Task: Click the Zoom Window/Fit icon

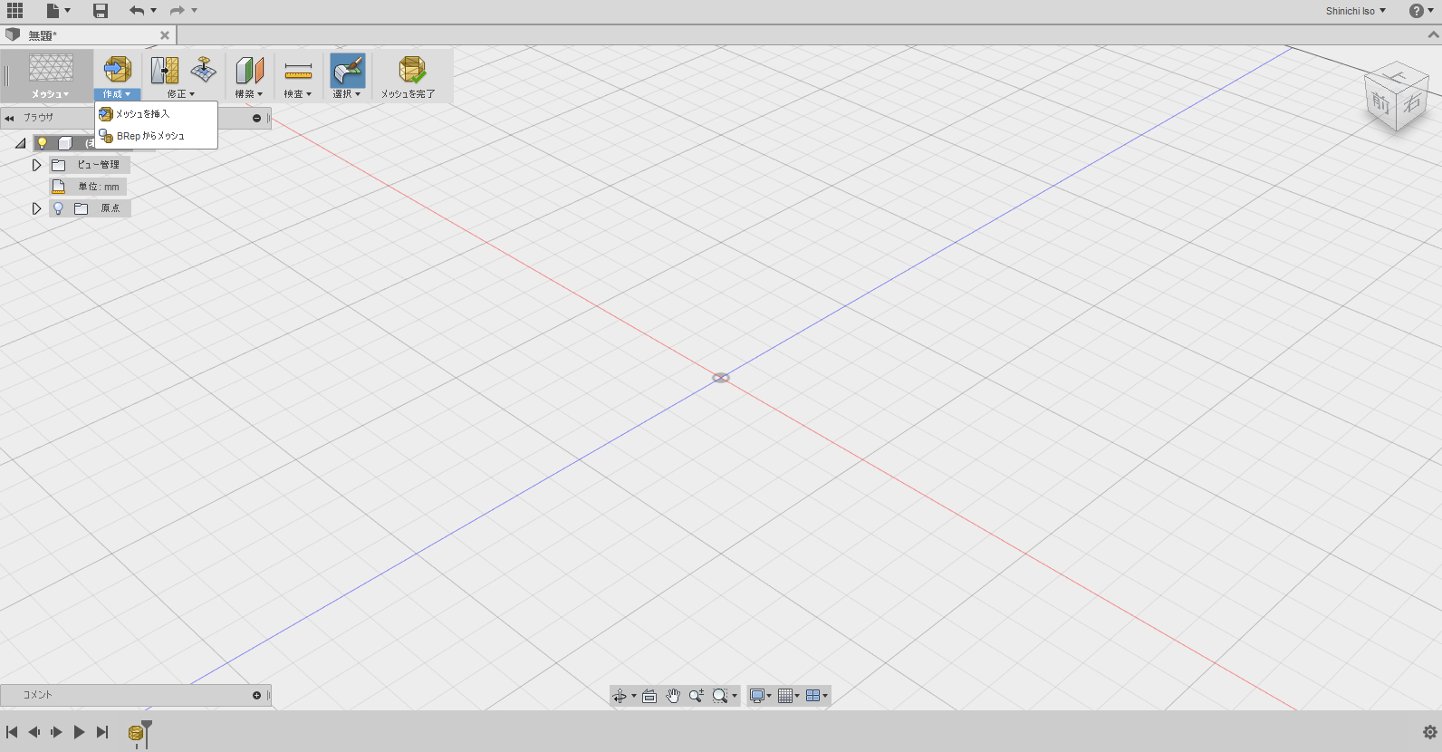Action: (x=720, y=696)
